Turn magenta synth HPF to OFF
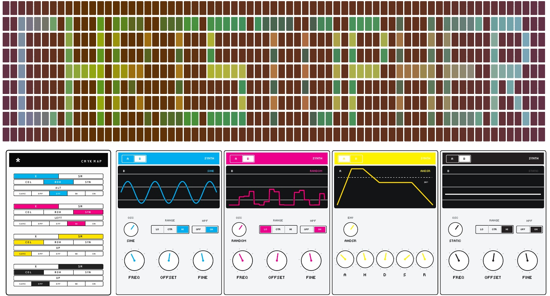The width and height of the screenshot is (550, 296). point(307,229)
